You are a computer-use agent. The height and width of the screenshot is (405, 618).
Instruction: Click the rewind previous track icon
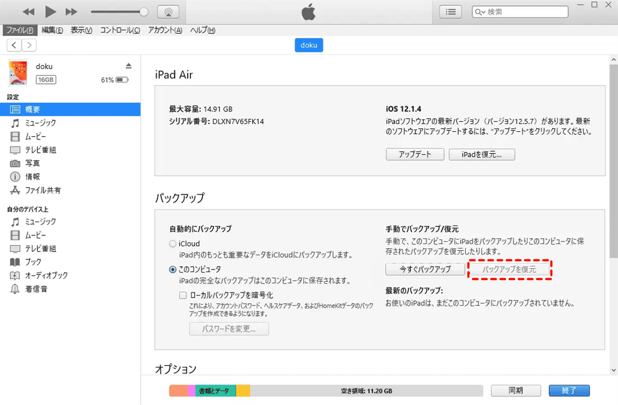(x=29, y=11)
